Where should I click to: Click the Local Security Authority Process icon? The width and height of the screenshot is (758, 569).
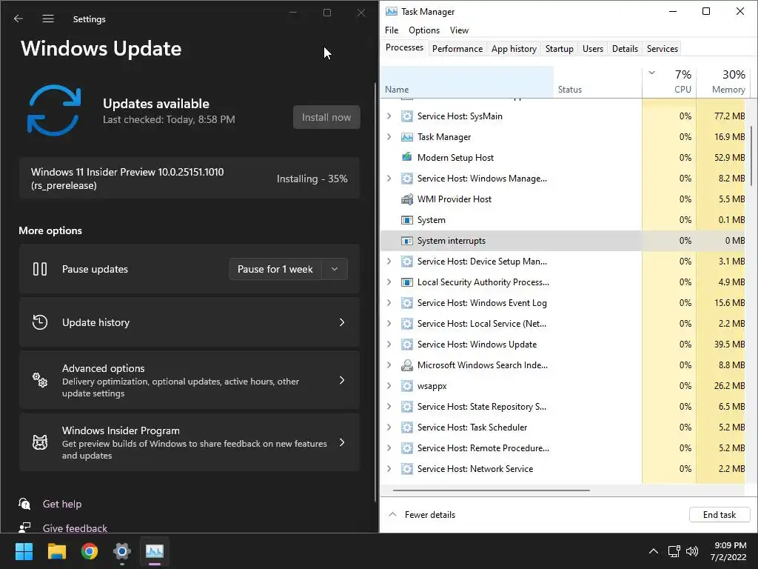coord(407,282)
